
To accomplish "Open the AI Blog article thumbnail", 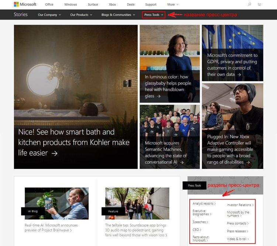I will coord(57,204).
